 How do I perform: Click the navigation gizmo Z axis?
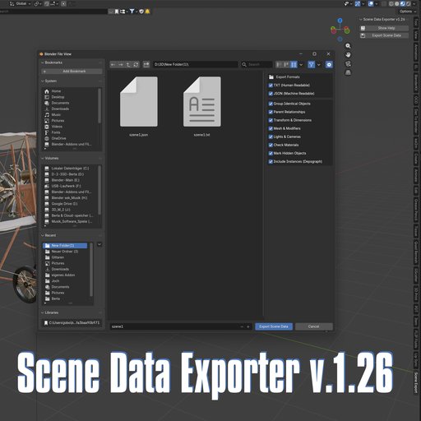(340, 21)
